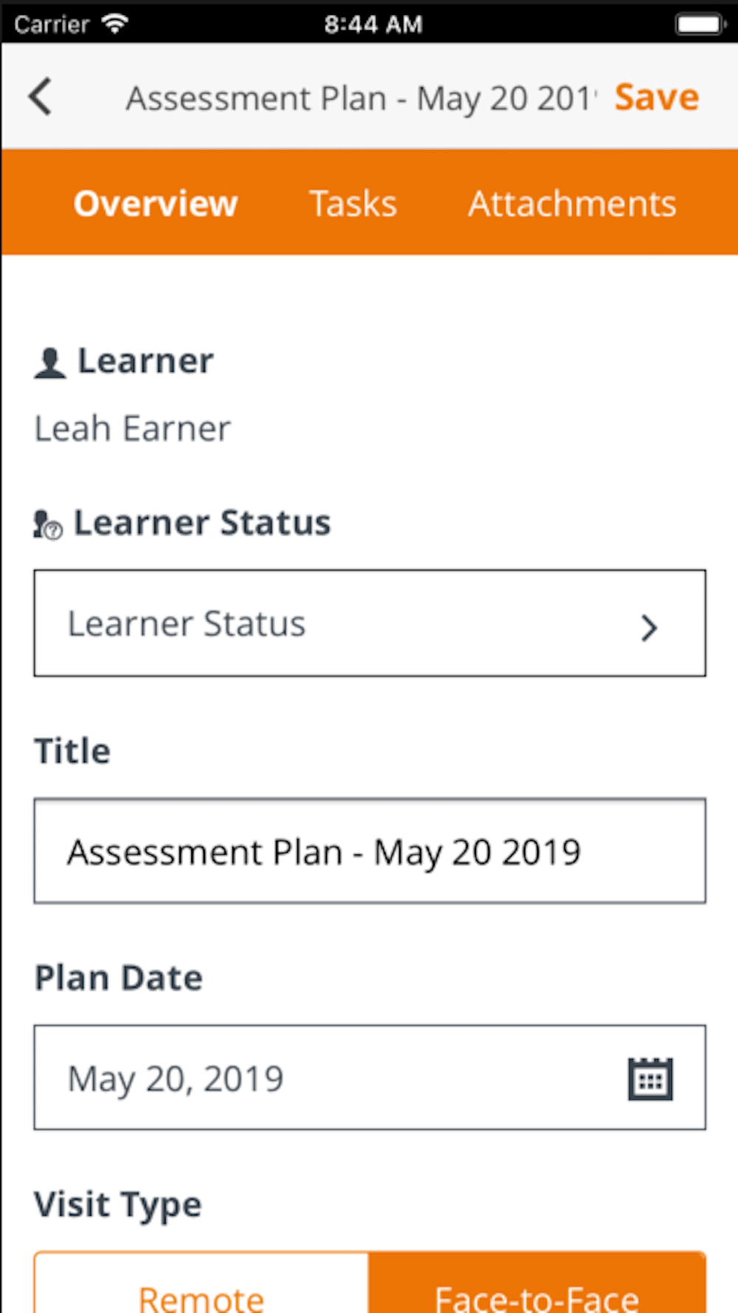Select the Face-to-Face visit type
Screen dimensions: 738x1313
537,1289
